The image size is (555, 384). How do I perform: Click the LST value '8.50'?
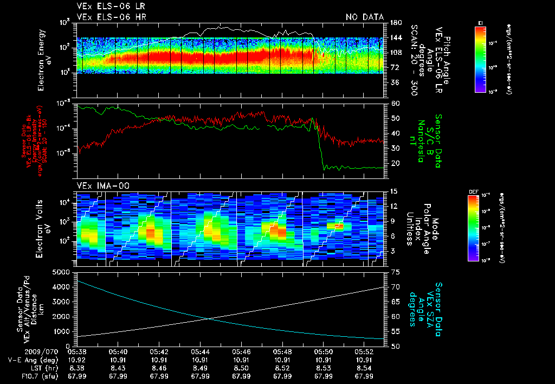[241, 368]
